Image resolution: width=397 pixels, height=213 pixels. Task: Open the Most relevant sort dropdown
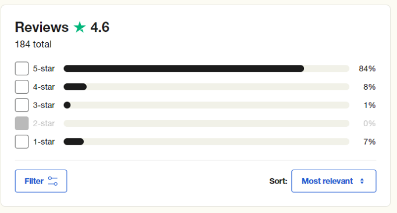coord(334,181)
